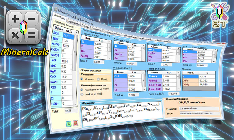The width and height of the screenshot is (234, 140).
Task: Click the Total B field 2,000
Action: click(x=166, y=65)
